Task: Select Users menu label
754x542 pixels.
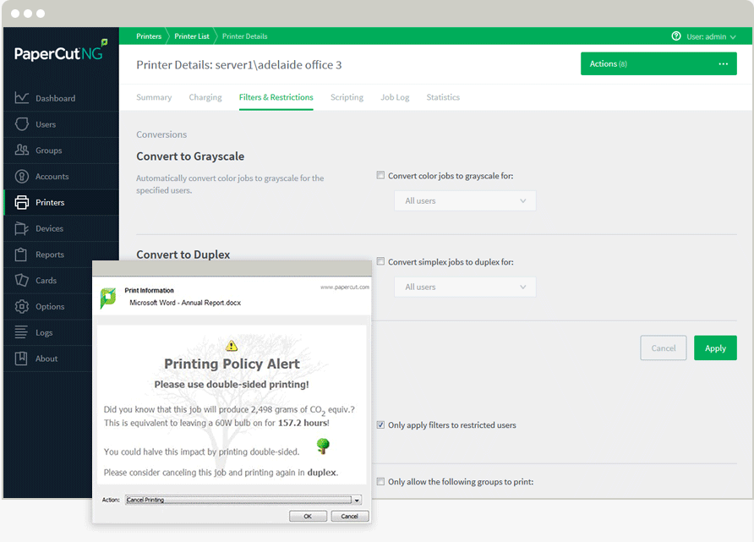Action: point(46,124)
